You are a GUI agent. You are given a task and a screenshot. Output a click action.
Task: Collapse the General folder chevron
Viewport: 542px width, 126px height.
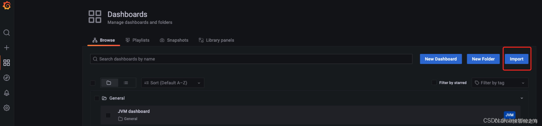[x=522, y=98]
